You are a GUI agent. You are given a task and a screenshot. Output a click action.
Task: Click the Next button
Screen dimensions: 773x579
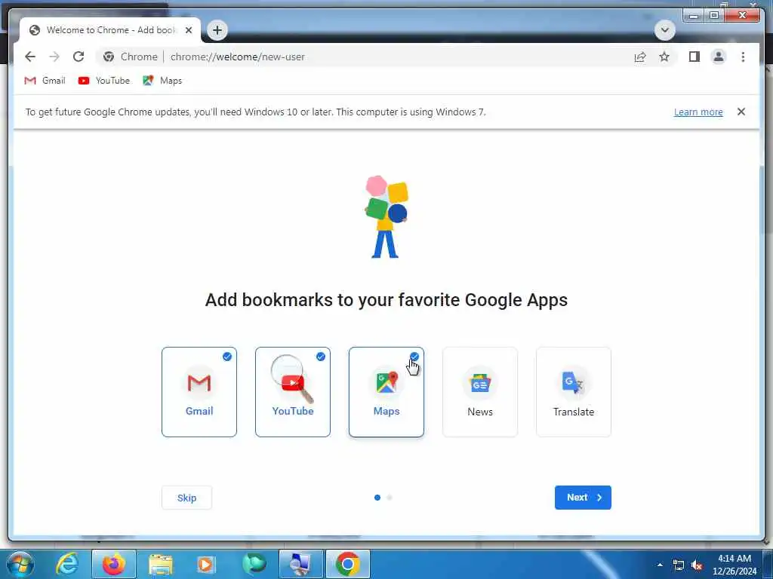pyautogui.click(x=583, y=498)
